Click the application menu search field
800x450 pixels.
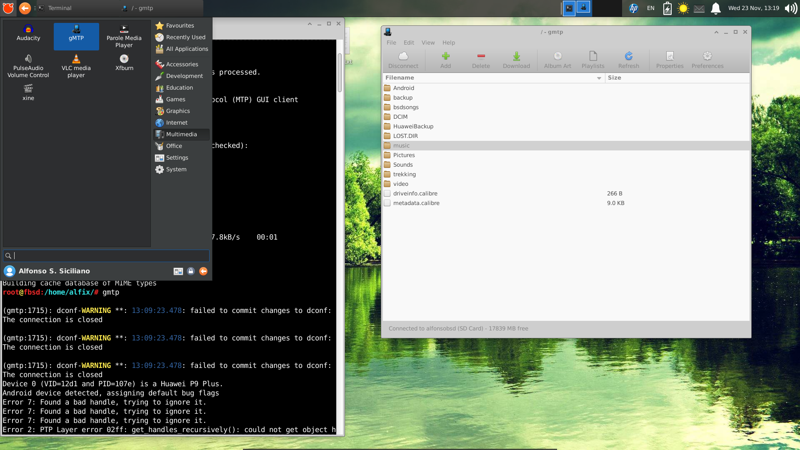[x=106, y=255]
